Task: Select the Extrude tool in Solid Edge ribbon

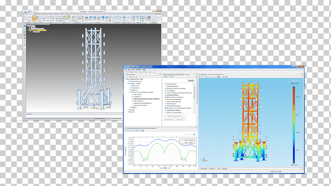Action: point(87,18)
